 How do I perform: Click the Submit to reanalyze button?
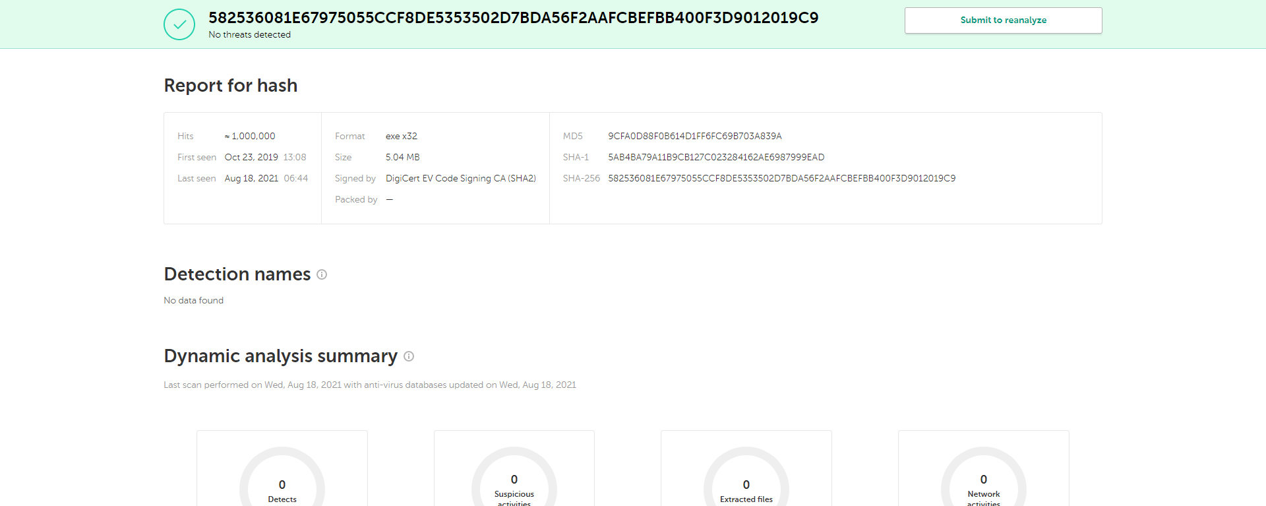coord(1003,20)
